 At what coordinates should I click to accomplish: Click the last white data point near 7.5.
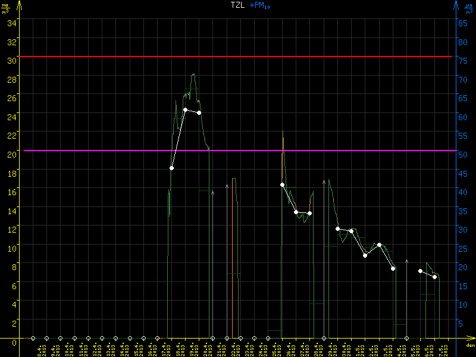tap(434, 277)
